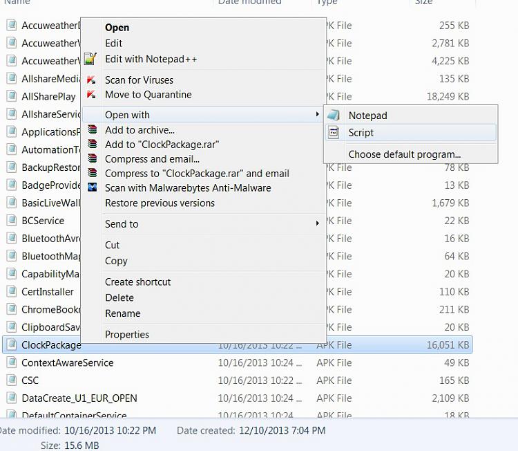The height and width of the screenshot is (451, 518).
Task: Open with Script in the submenu
Action: coord(361,133)
